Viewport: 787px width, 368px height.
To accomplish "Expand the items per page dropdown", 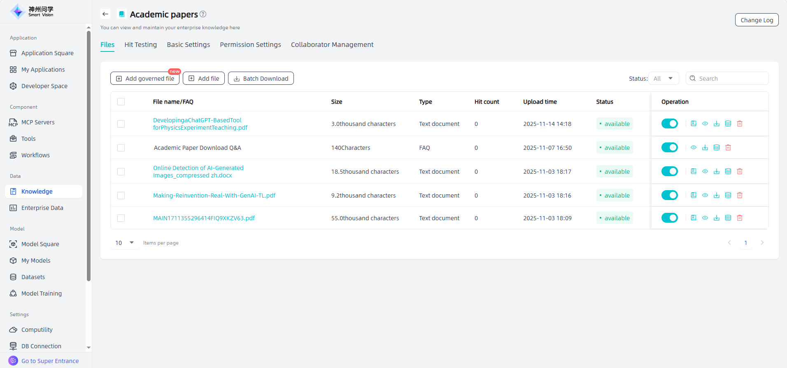I will tap(125, 243).
